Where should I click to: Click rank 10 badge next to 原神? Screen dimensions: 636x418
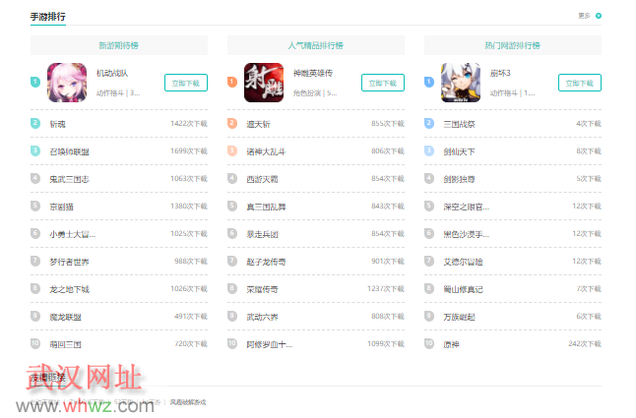pyautogui.click(x=429, y=344)
